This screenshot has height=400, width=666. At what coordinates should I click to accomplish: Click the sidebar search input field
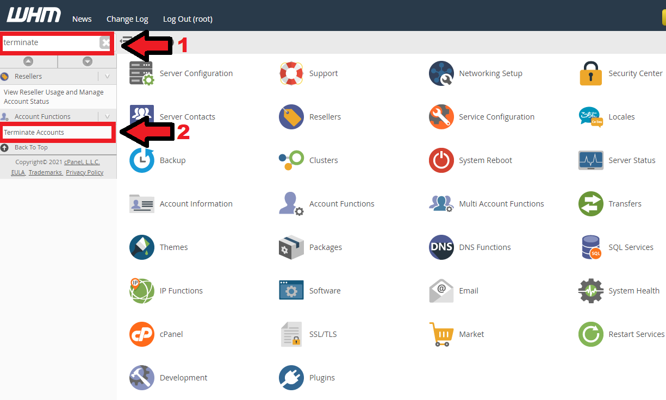tap(49, 42)
